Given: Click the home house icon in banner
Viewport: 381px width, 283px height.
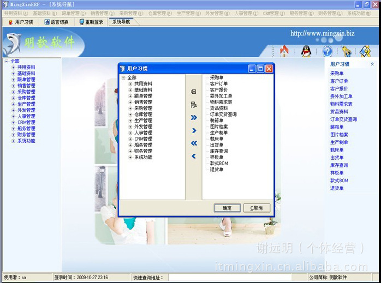Looking at the screenshot, I should tap(284, 51).
